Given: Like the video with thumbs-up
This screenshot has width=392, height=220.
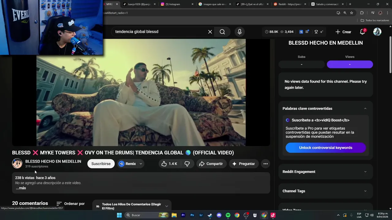Looking at the screenshot, I should (169, 164).
